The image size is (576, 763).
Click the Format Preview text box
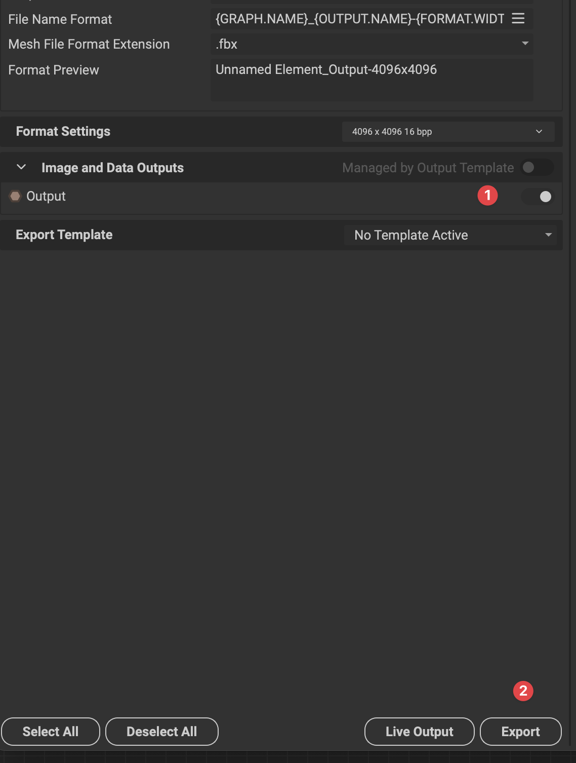pos(372,80)
